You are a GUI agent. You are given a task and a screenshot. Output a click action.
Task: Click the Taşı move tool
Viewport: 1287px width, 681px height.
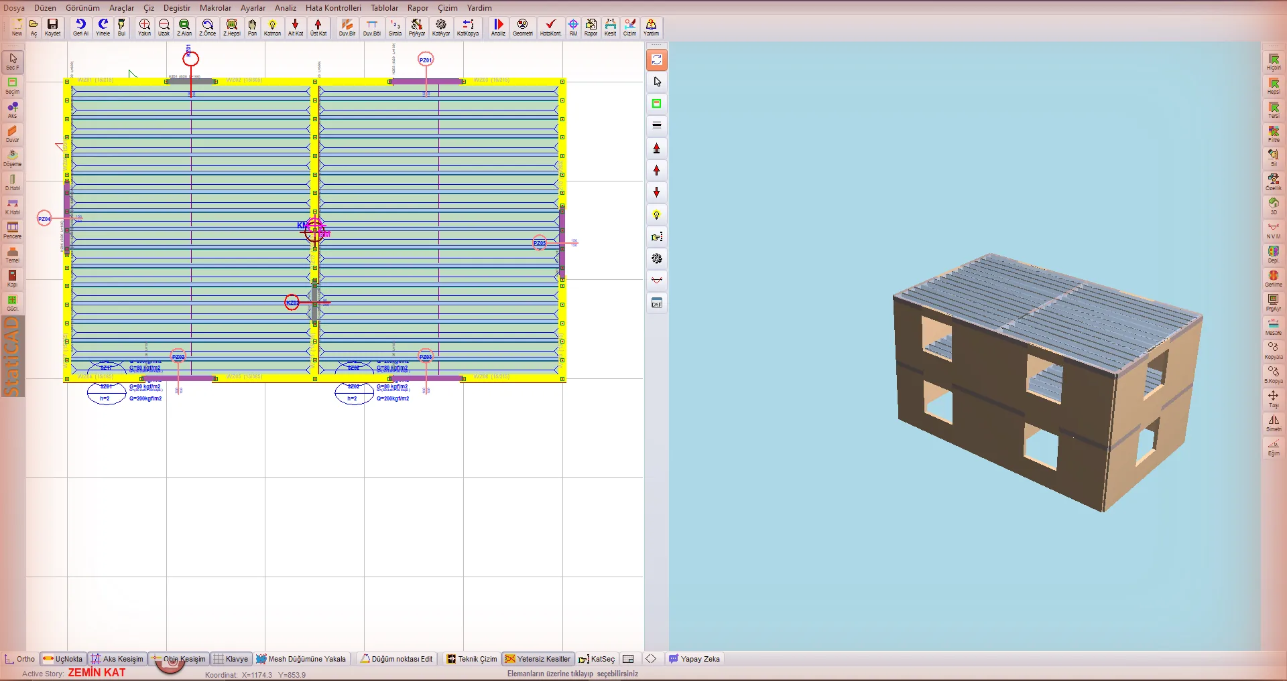coord(1274,398)
